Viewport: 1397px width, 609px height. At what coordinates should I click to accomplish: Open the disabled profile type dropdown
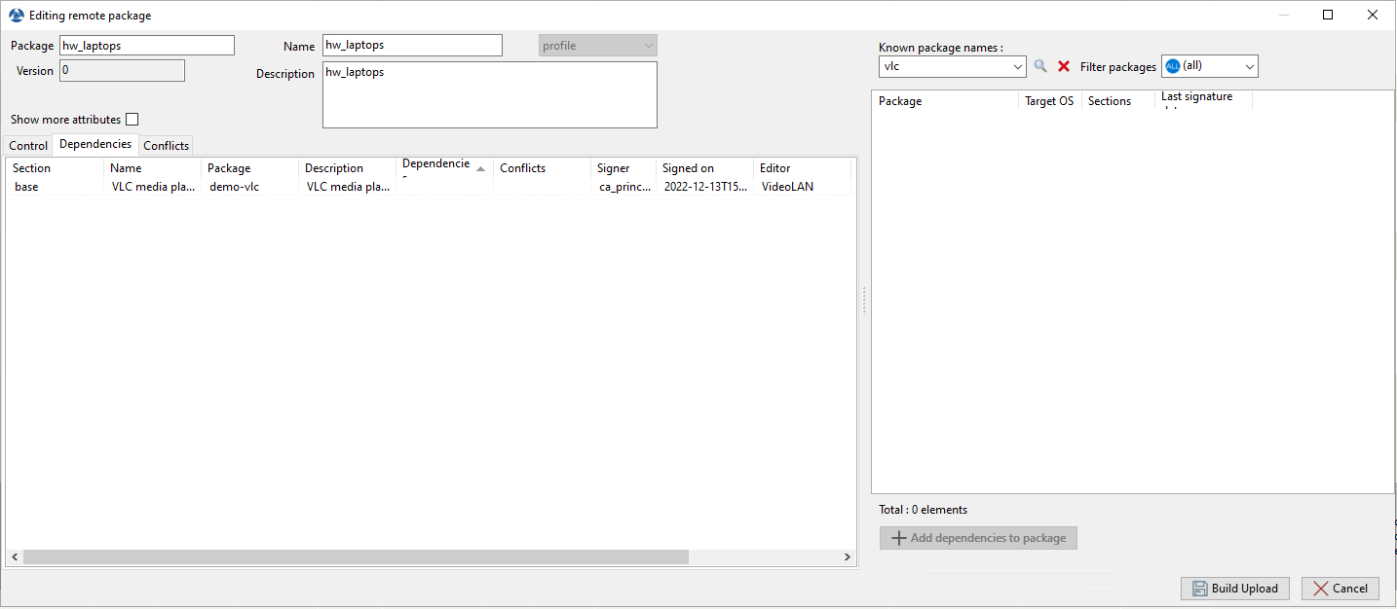(598, 46)
